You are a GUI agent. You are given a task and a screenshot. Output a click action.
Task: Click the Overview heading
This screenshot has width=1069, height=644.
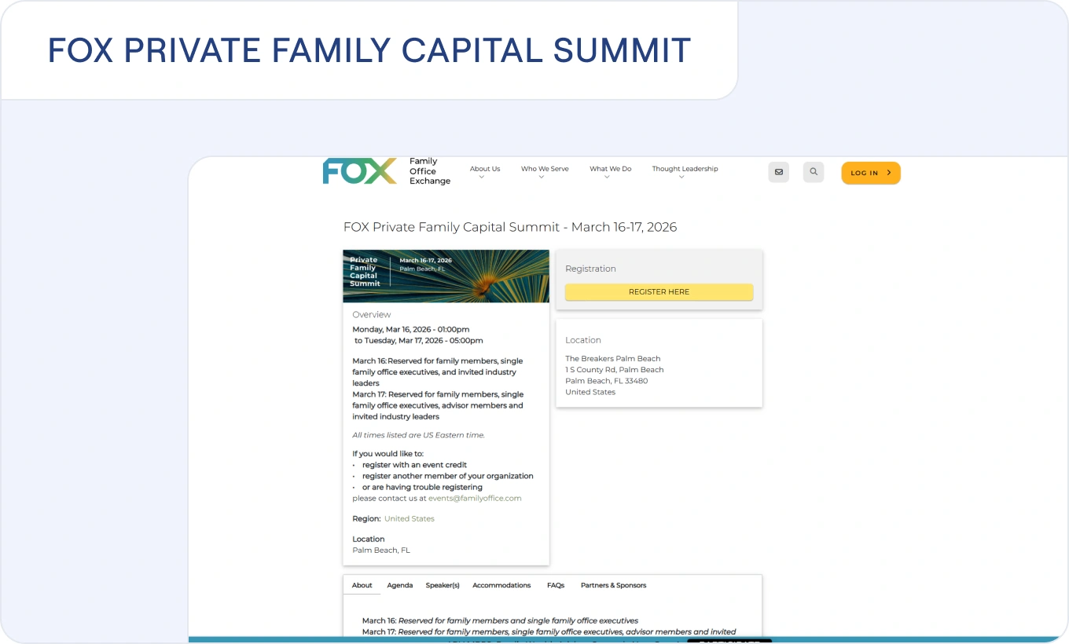pyautogui.click(x=372, y=315)
